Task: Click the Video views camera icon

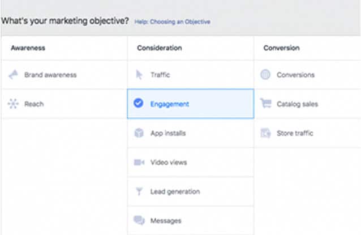Action: coord(139,163)
